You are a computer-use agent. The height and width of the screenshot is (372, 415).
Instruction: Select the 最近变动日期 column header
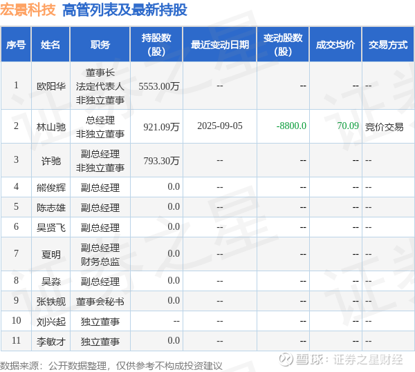click(x=220, y=44)
